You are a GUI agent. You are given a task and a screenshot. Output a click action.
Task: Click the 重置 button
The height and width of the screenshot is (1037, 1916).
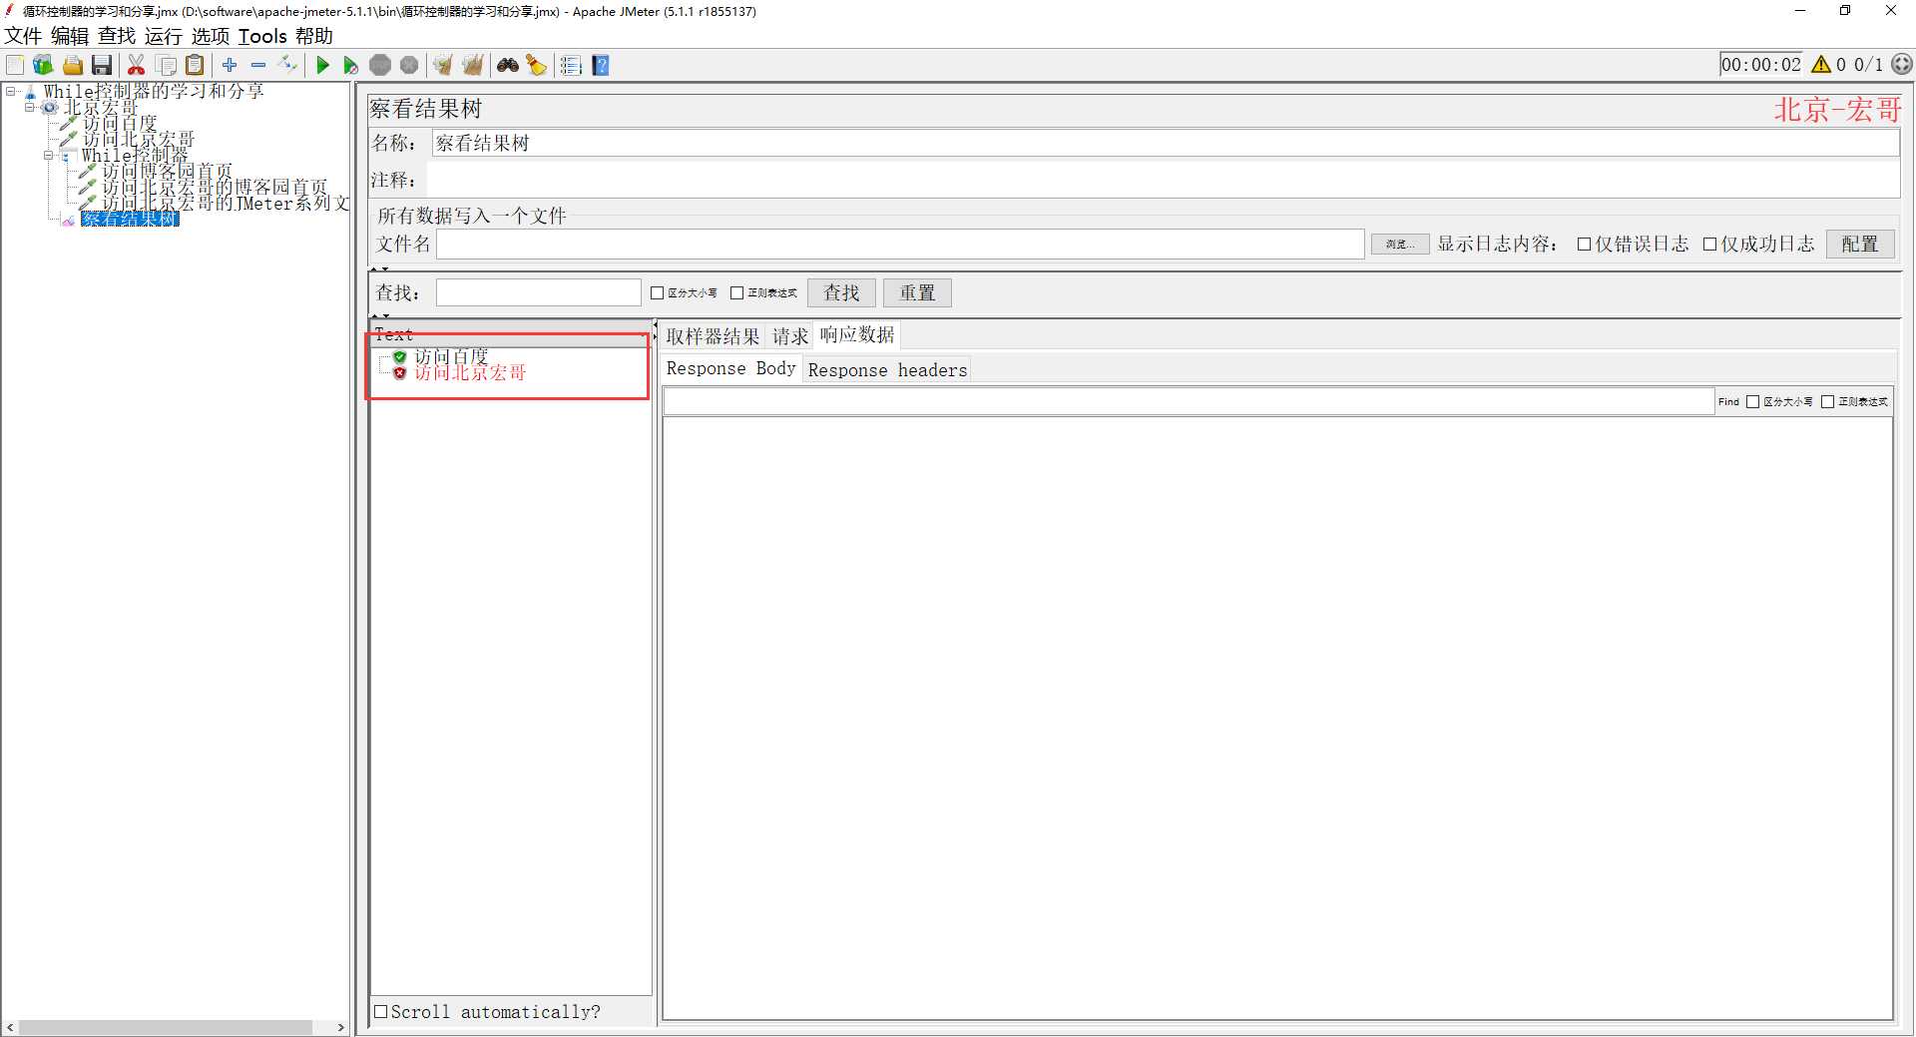coord(917,293)
